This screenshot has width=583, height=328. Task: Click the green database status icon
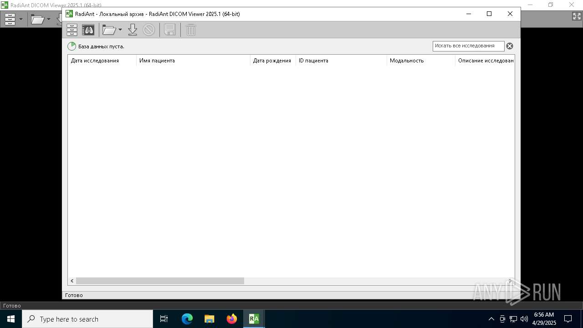72,46
